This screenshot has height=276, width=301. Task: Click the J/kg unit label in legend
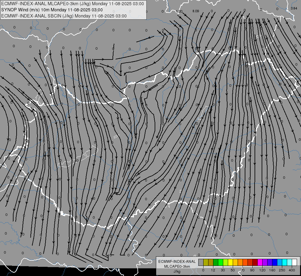[177, 271]
